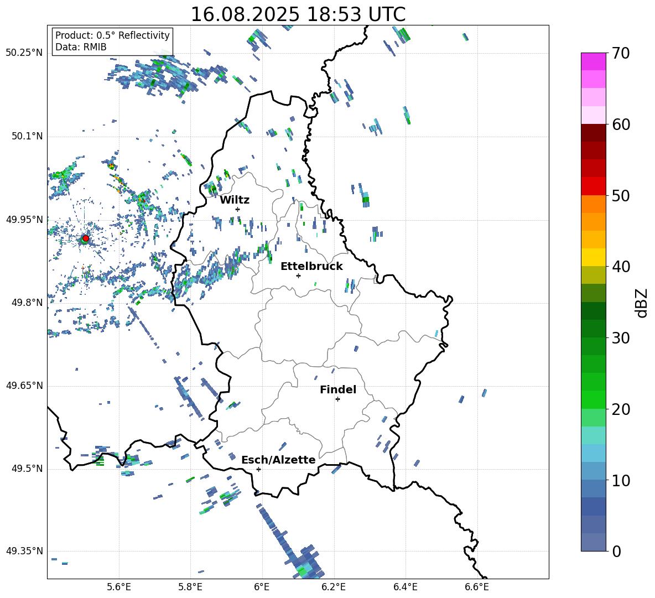Click the timestamp title 16.08.2025 18:53 UTC
655x598 pixels.
pyautogui.click(x=298, y=14)
